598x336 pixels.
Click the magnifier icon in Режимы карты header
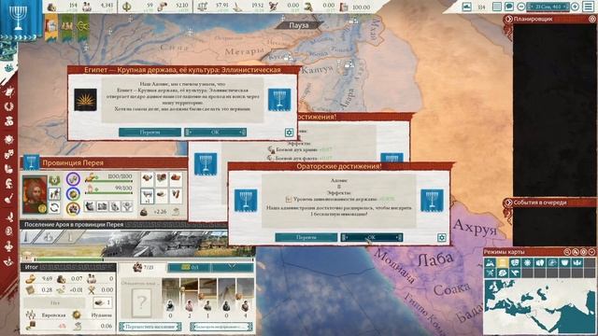pyautogui.click(x=567, y=252)
